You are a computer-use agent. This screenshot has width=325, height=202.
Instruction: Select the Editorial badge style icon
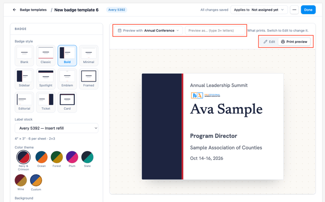[24, 100]
